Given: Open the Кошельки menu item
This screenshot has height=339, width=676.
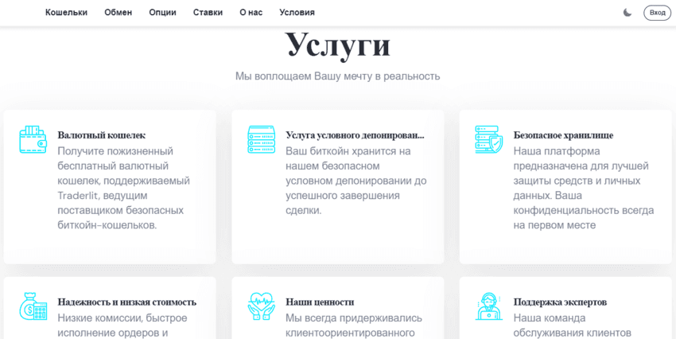Looking at the screenshot, I should pyautogui.click(x=66, y=13).
